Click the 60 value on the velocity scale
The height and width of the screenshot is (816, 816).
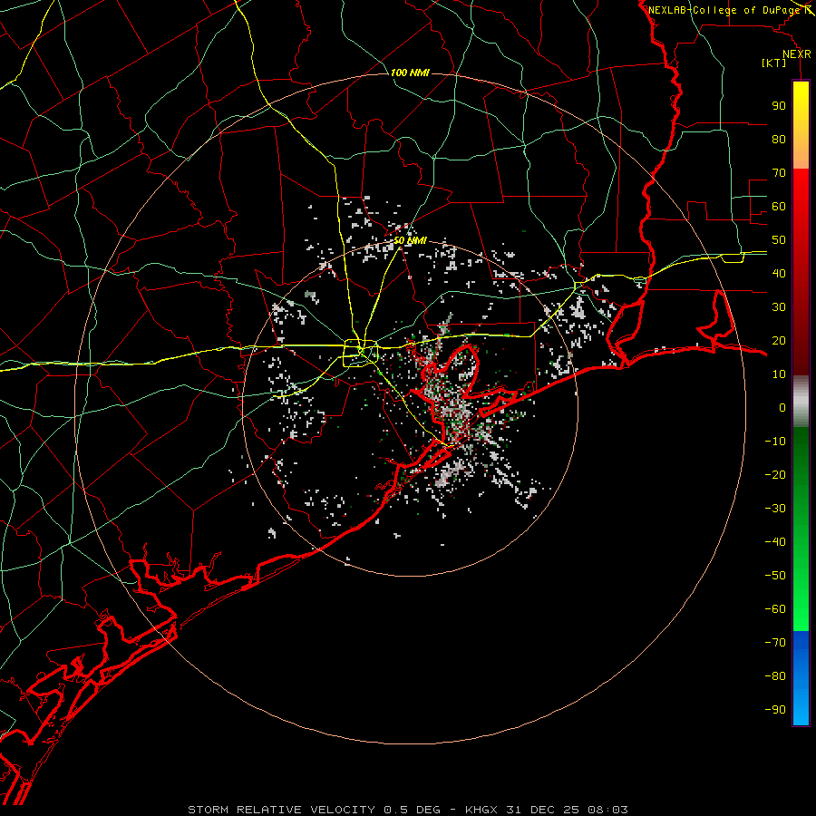(779, 206)
